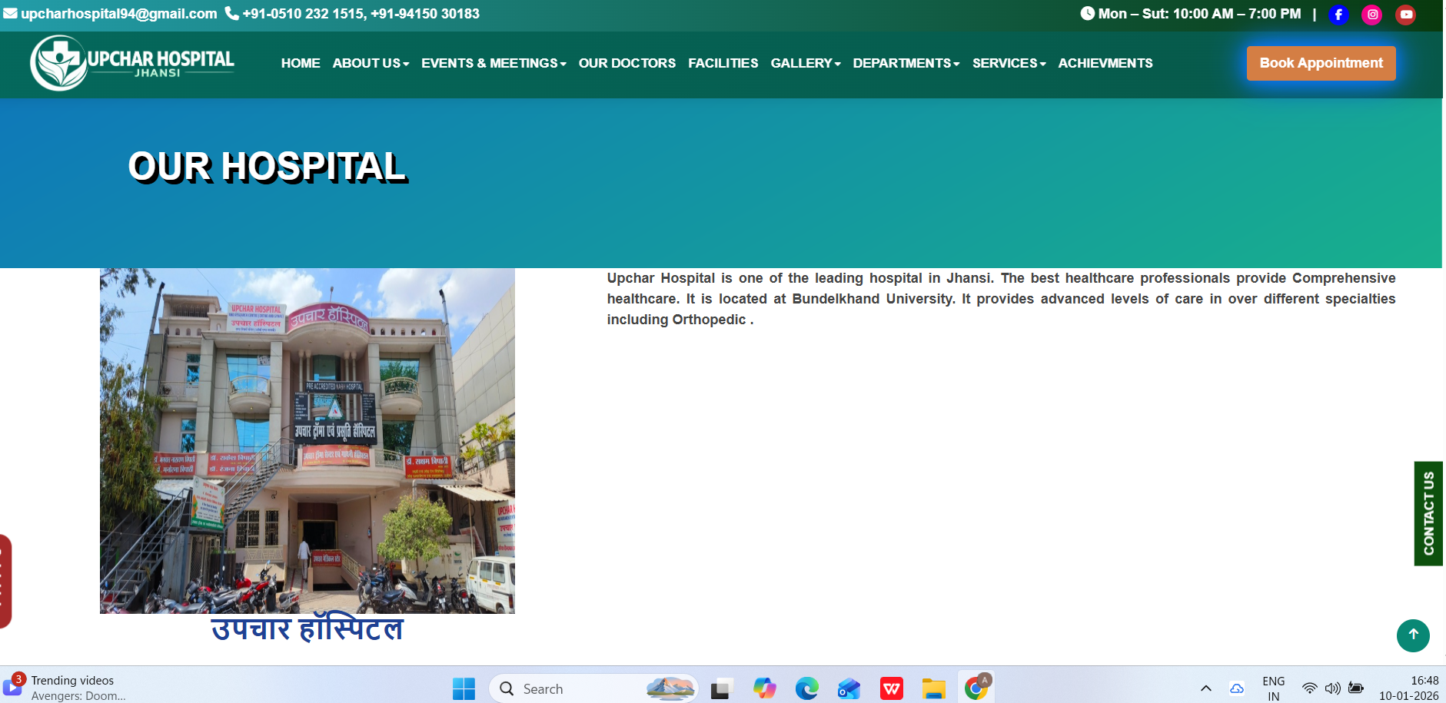Image resolution: width=1446 pixels, height=703 pixels.
Task: Open File Explorer from the taskbar
Action: [x=933, y=688]
